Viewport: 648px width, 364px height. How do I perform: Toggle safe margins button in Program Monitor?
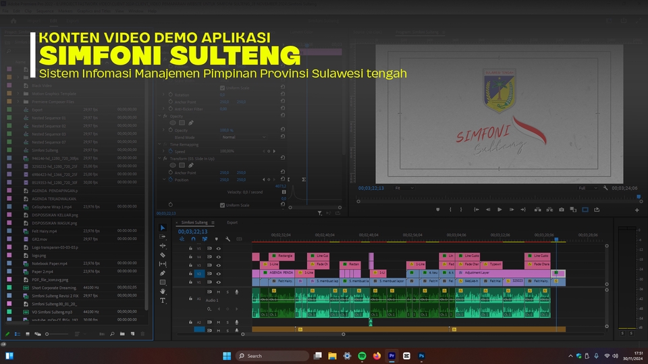click(x=585, y=210)
